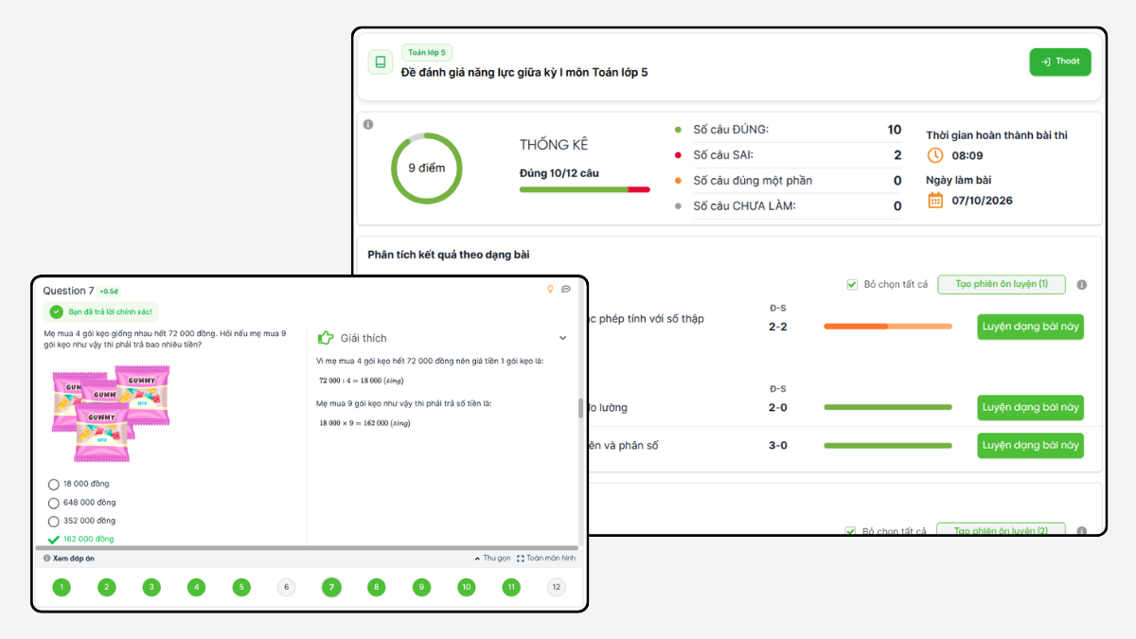Switch to Toàn màn hình fullscreen view
Image resolution: width=1136 pixels, height=639 pixels.
[x=546, y=559]
